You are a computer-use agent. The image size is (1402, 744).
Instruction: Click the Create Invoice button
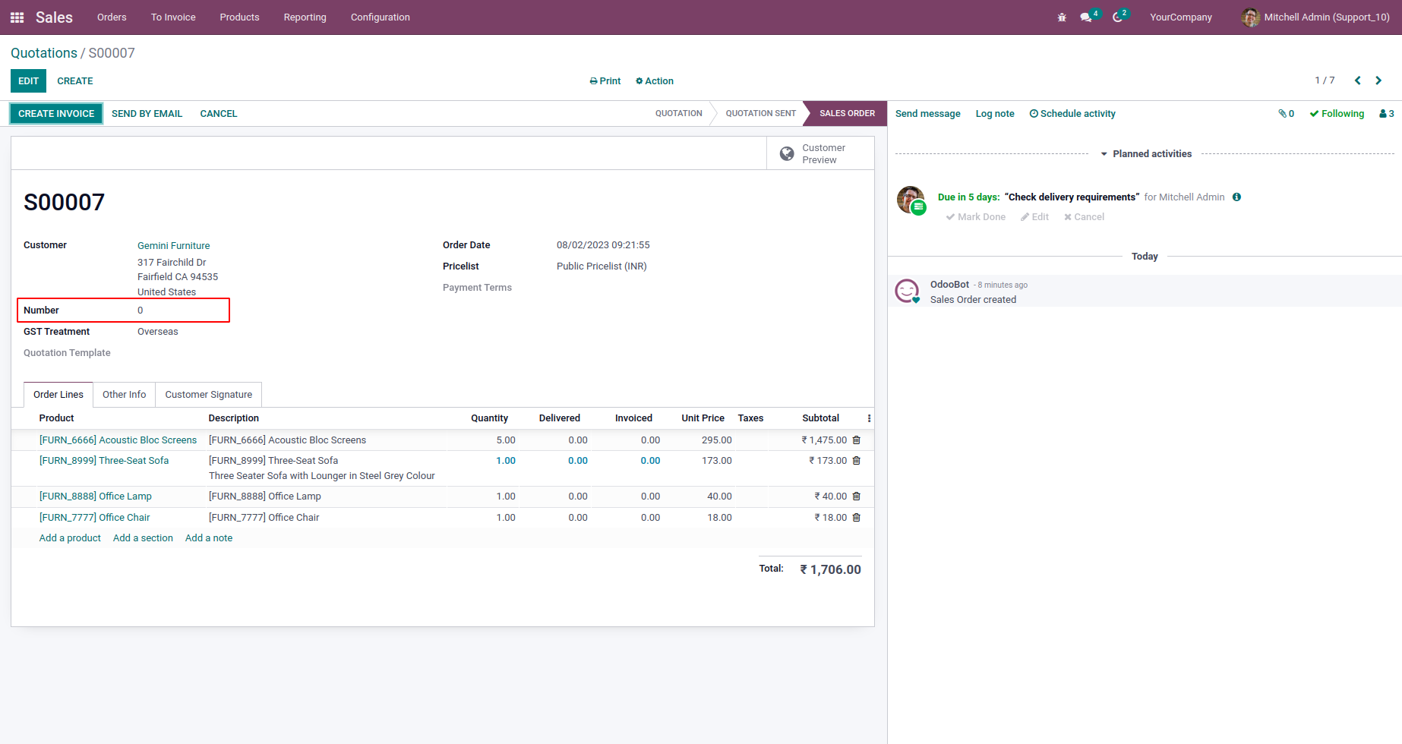tap(56, 114)
